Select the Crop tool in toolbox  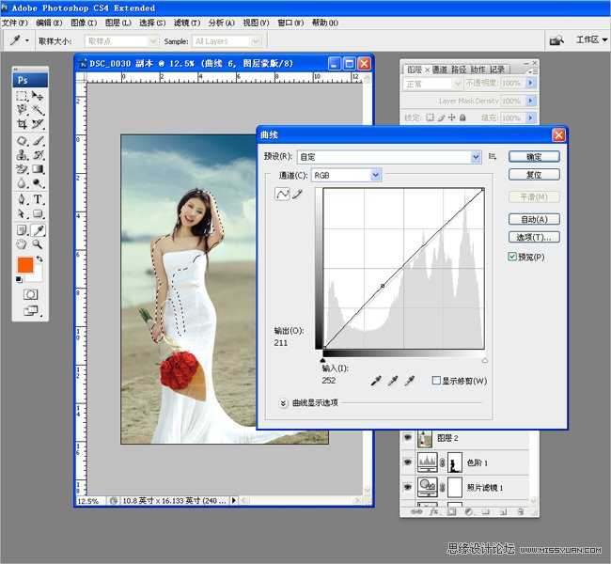22,124
